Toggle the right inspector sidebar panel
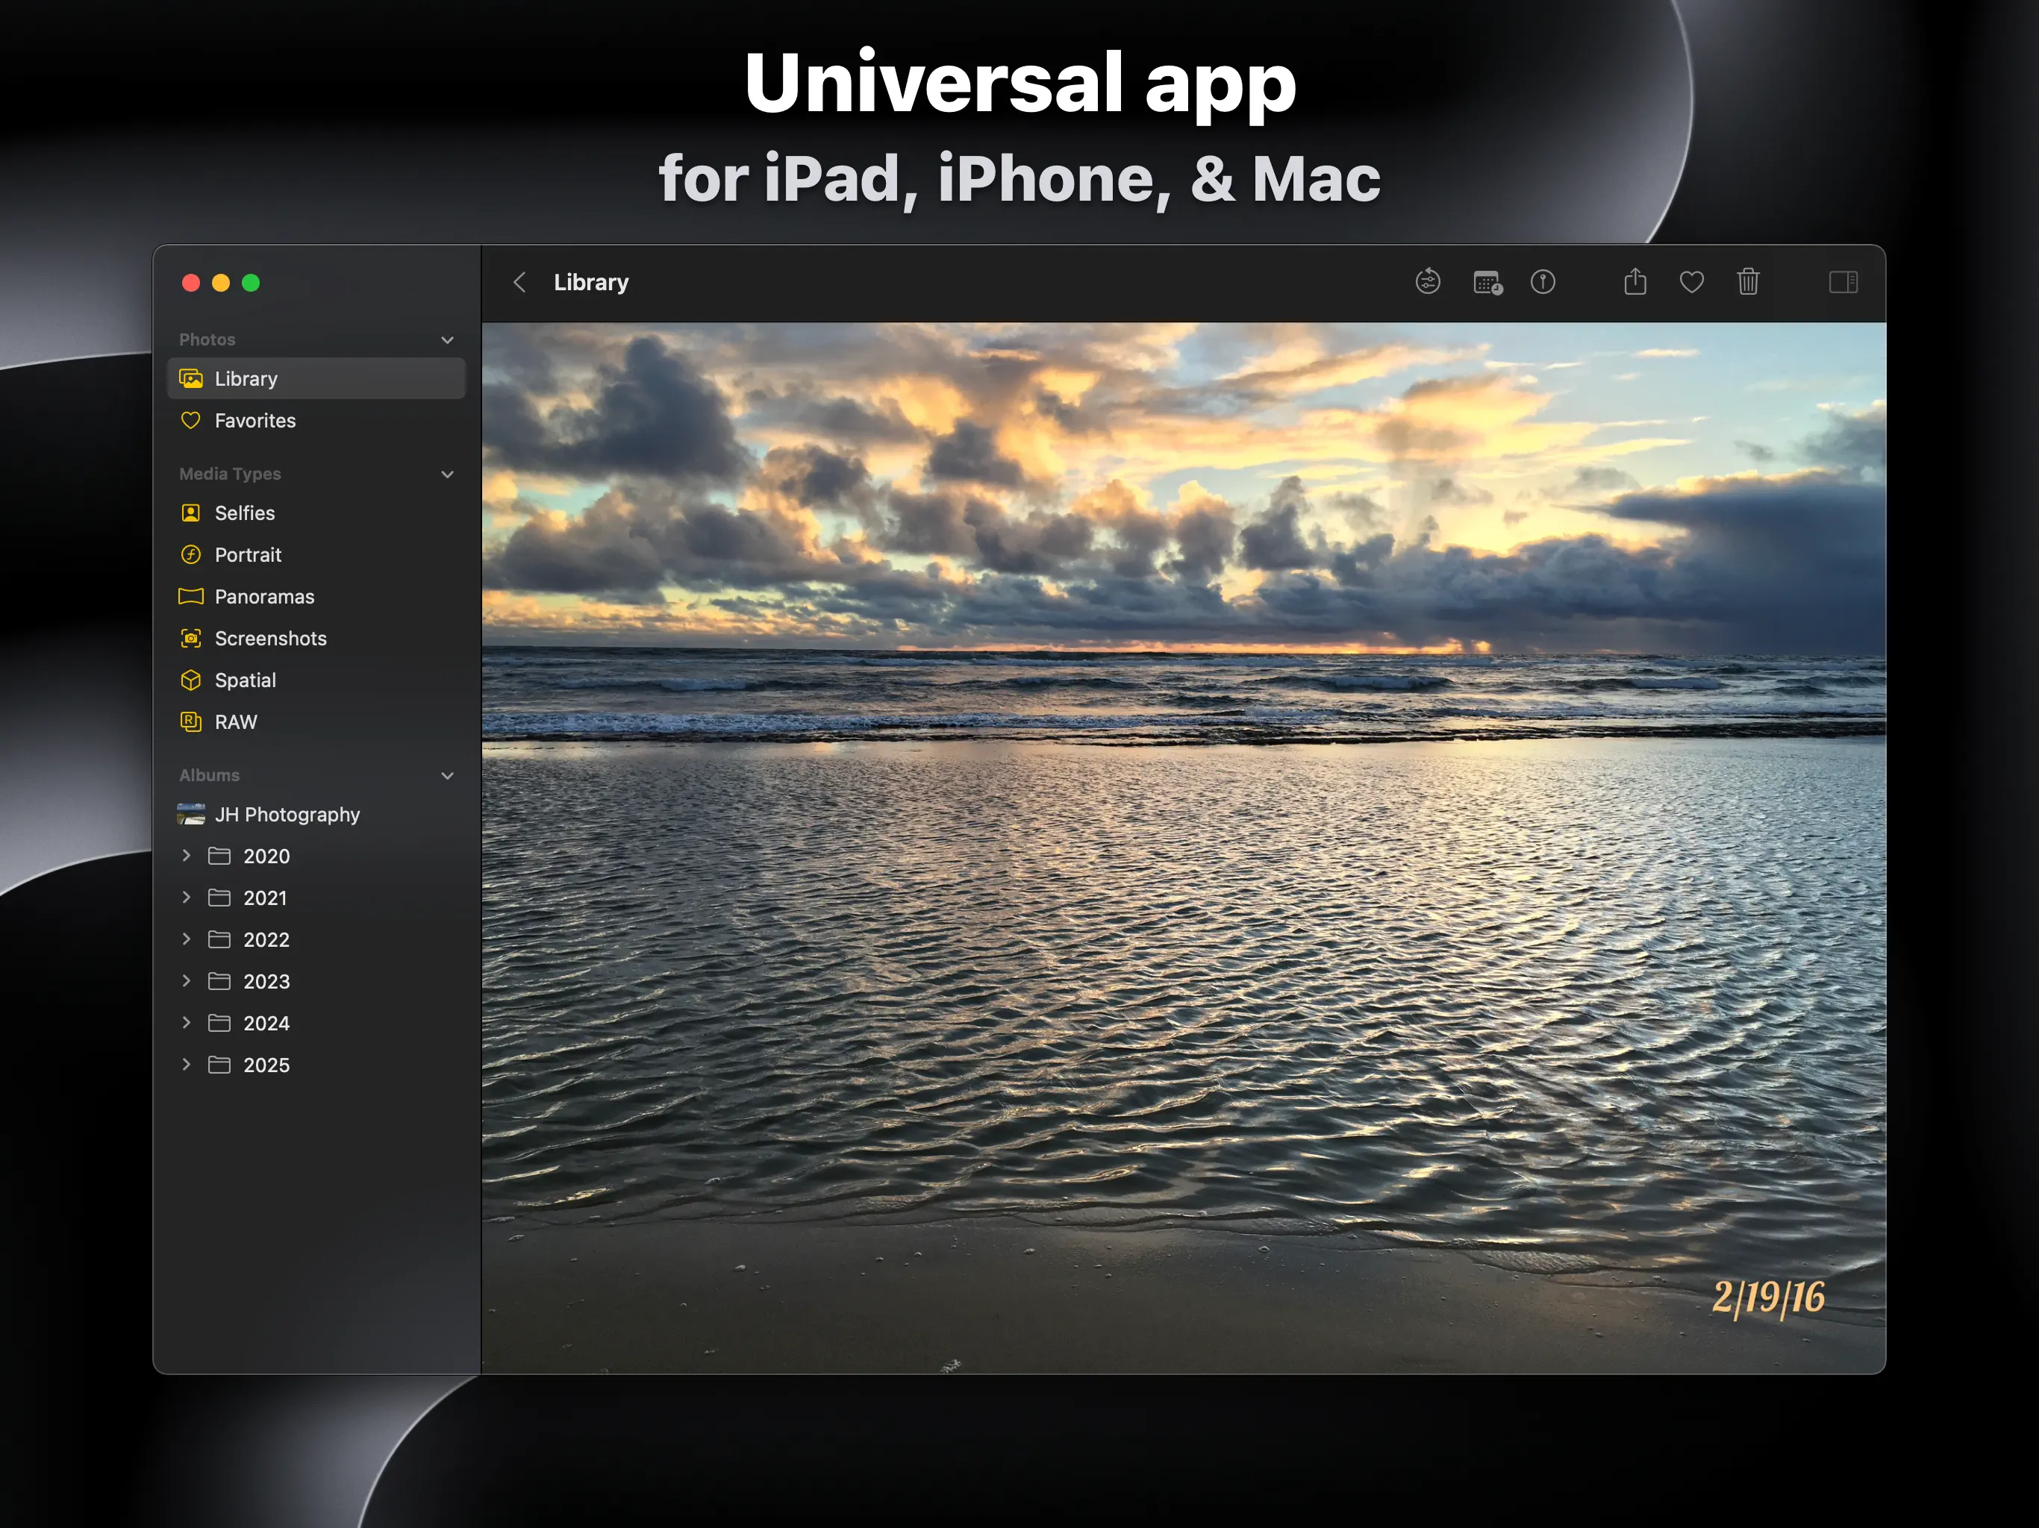 point(1843,282)
